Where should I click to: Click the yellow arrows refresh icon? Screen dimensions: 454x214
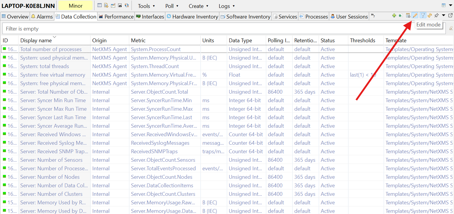click(x=430, y=16)
